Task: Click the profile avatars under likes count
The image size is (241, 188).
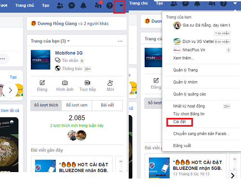Action: click(77, 135)
